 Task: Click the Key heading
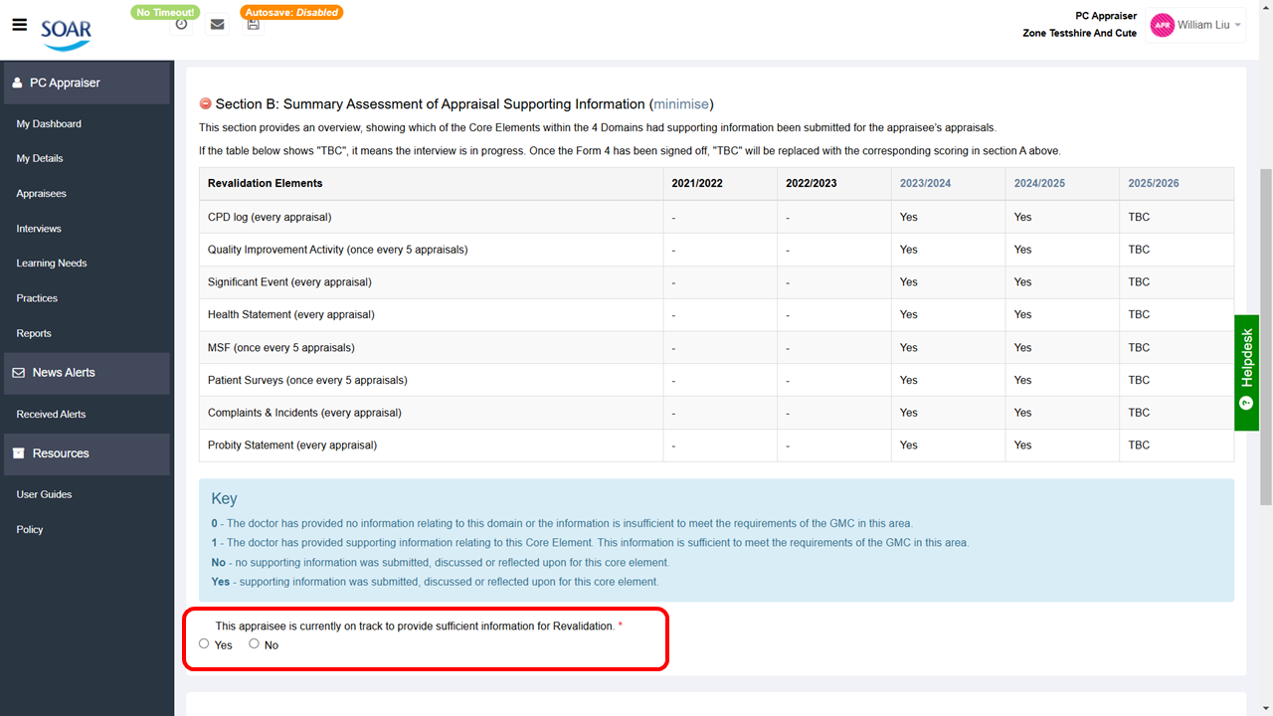point(224,499)
